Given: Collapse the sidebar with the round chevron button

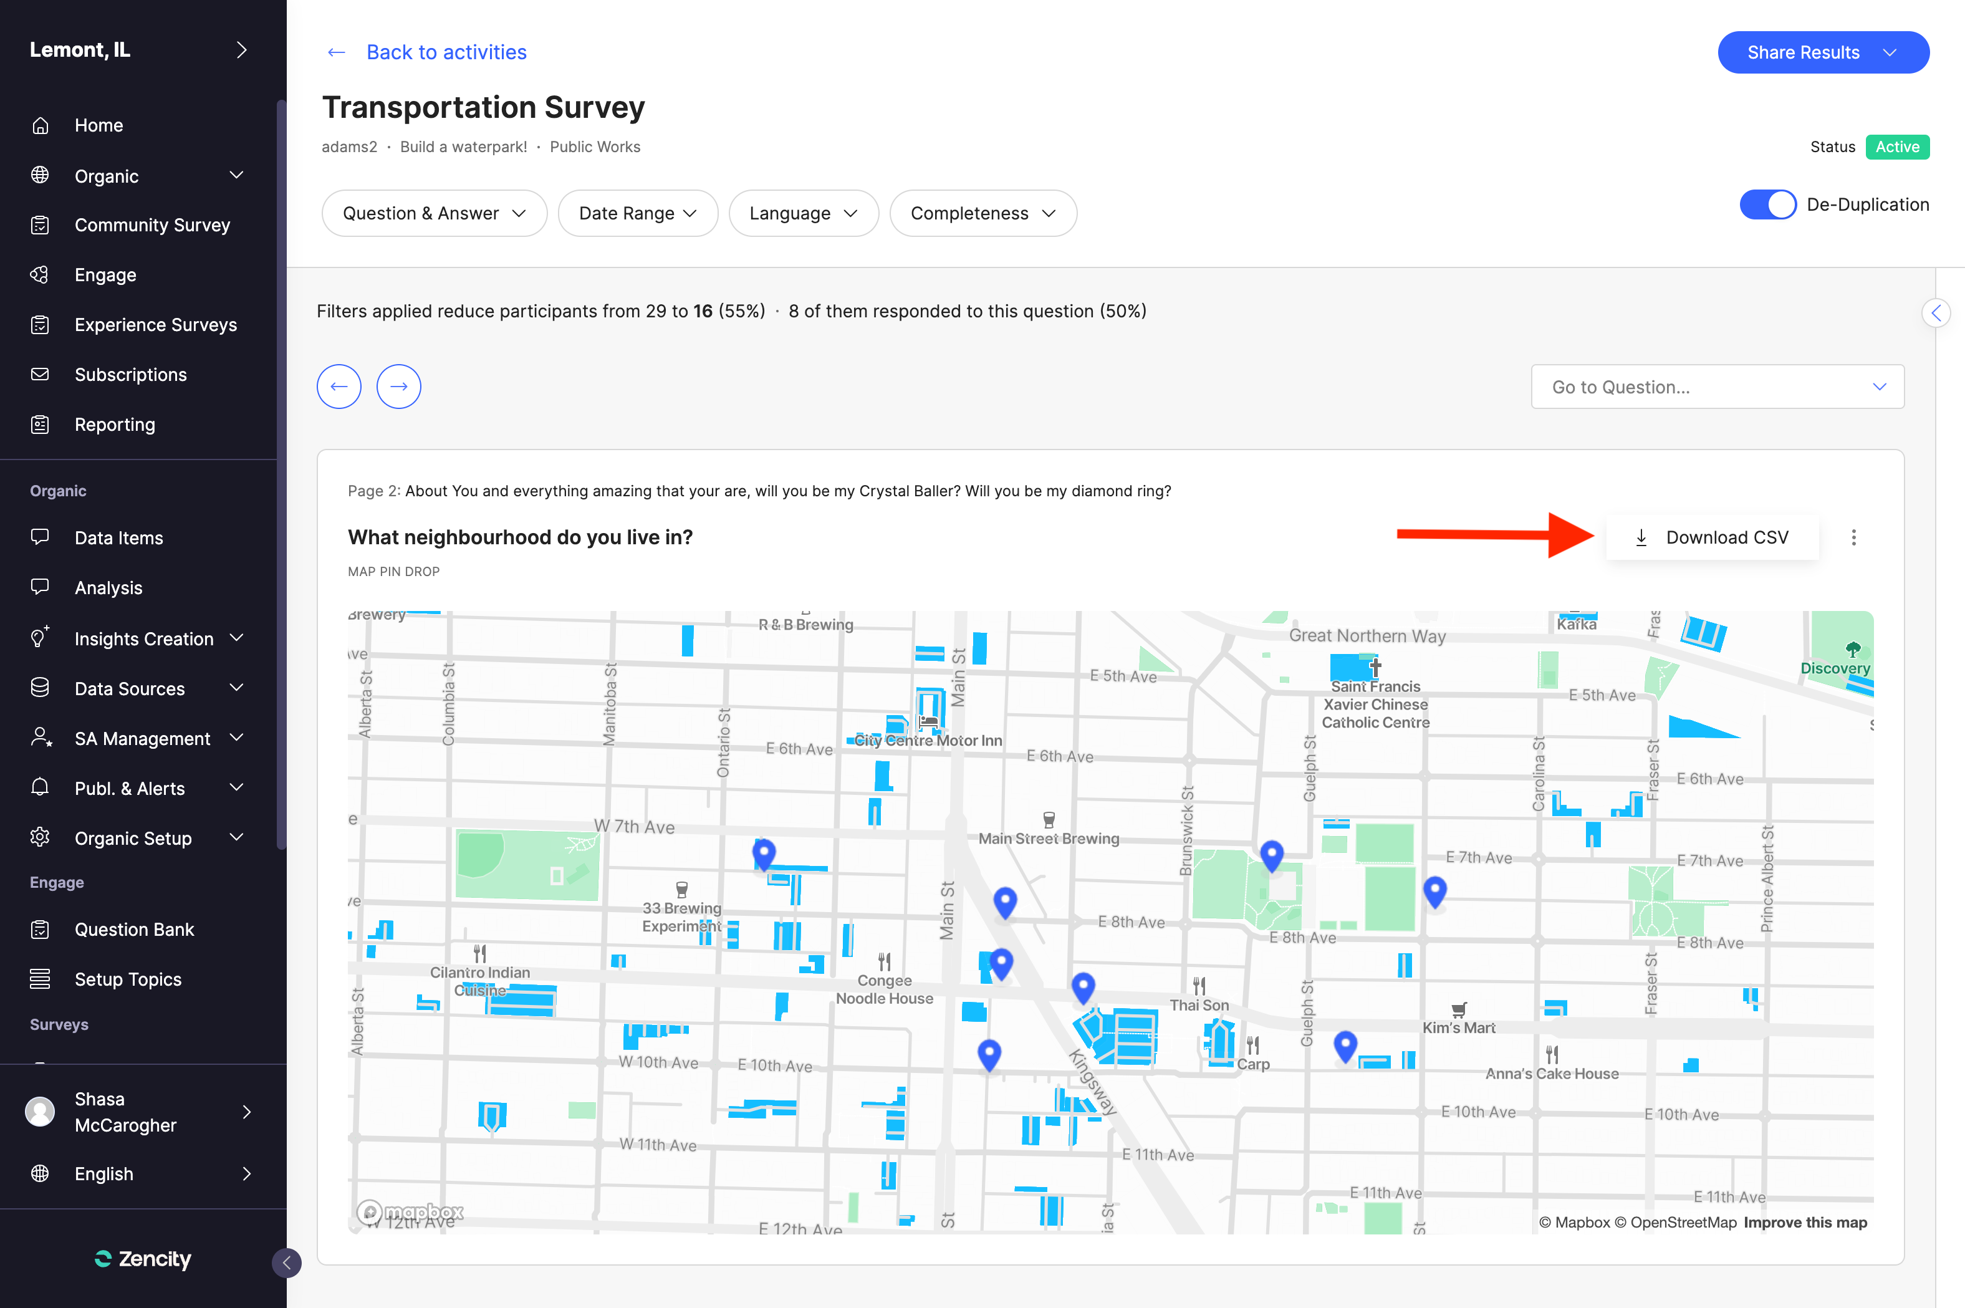Looking at the screenshot, I should coord(286,1262).
